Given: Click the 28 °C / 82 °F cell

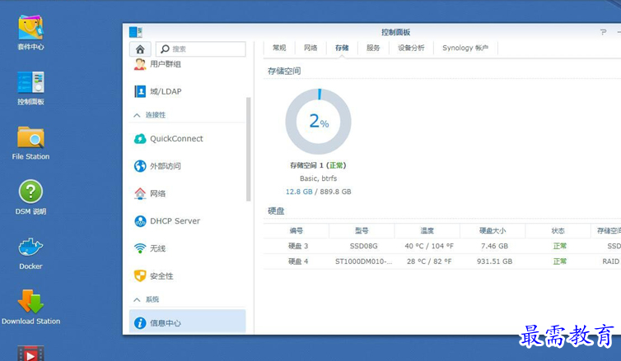Looking at the screenshot, I should point(429,261).
